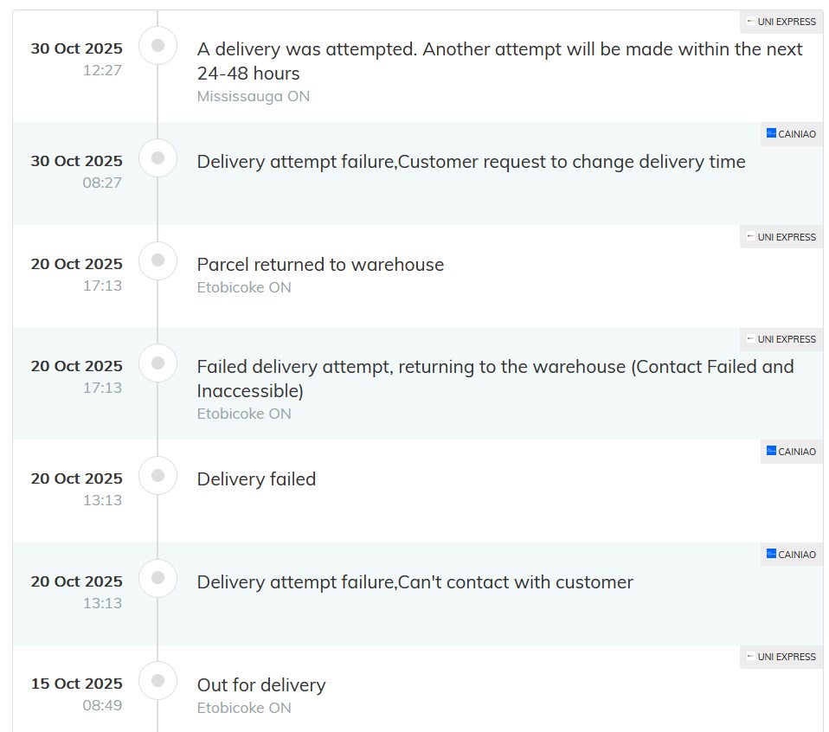Screen dimensions: 829x732
Task: Click the UNI EXPRESS badge on the 'Contact Failed and Inaccessible' entry
Action: pyautogui.click(x=781, y=339)
